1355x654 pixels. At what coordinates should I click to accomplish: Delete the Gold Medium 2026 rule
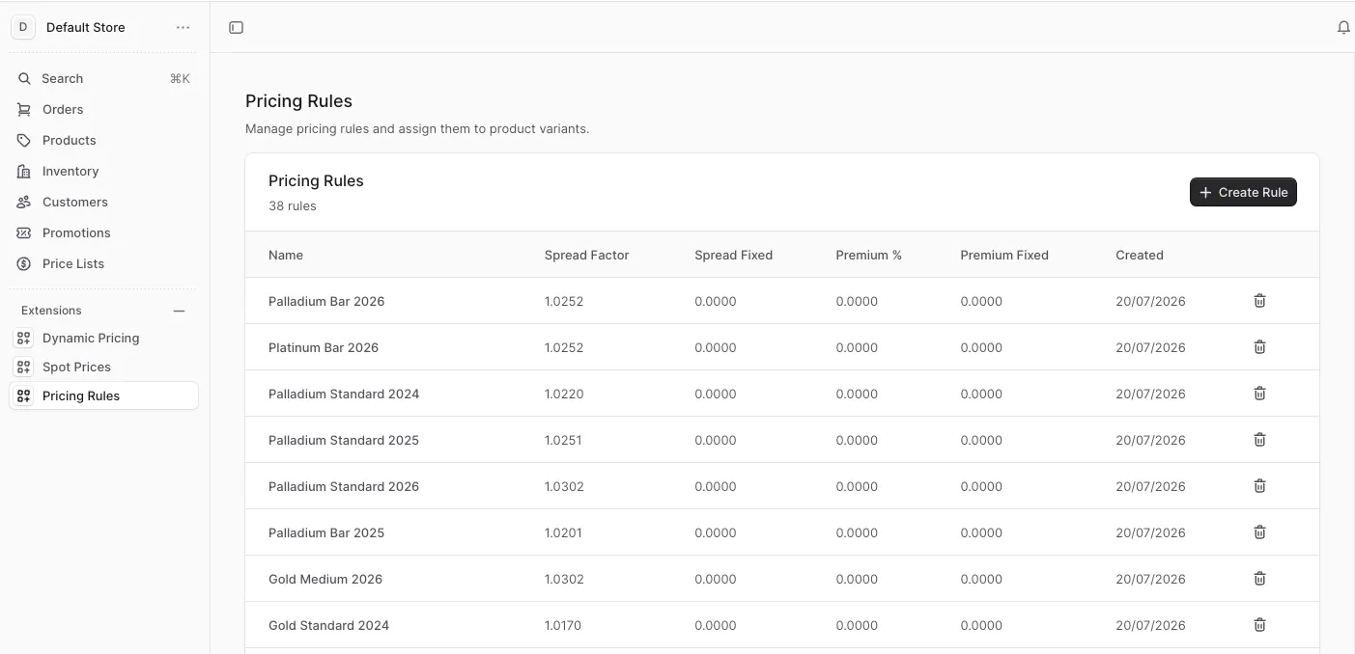(x=1259, y=579)
